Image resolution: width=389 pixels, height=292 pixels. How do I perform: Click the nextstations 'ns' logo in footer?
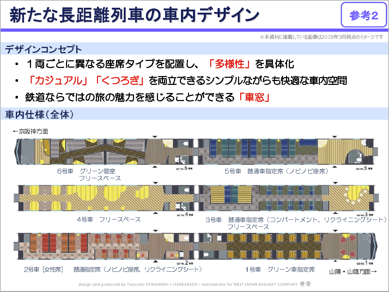pyautogui.click(x=309, y=284)
